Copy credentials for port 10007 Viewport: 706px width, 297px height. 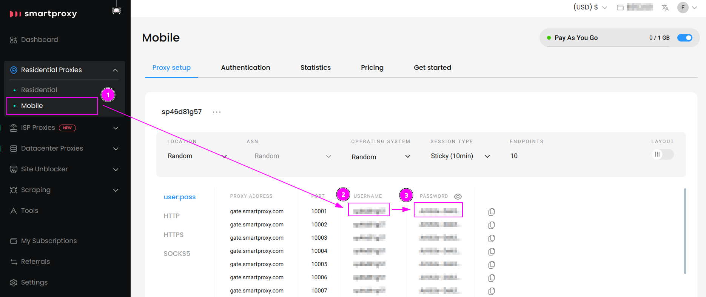492,291
